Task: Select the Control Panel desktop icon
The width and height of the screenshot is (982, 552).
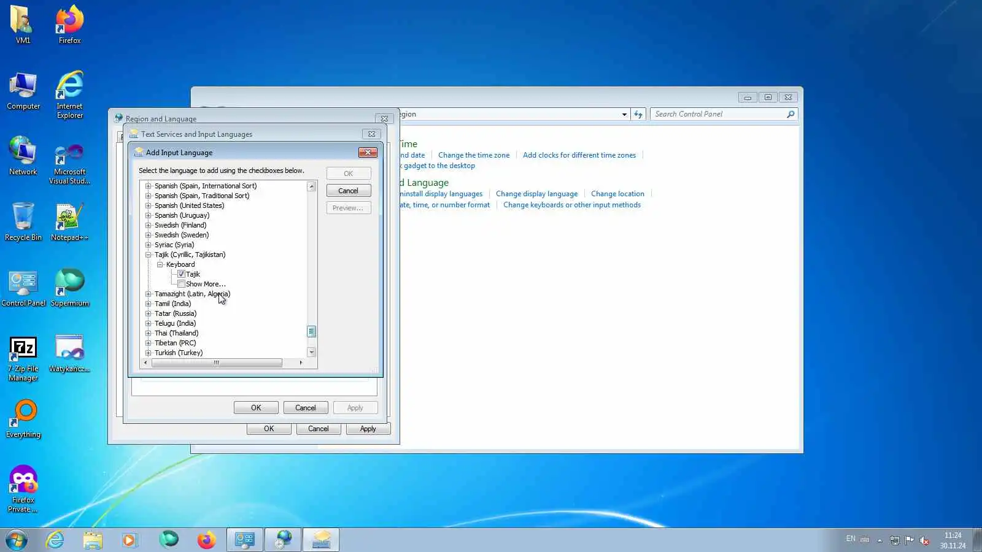Action: (x=23, y=288)
